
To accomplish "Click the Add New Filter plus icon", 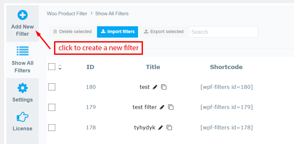I will tap(22, 15).
